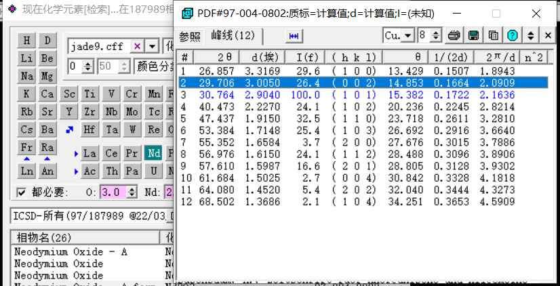Click the PDF window title-bar icon
This screenshot has width=560, height=286.
187,14
